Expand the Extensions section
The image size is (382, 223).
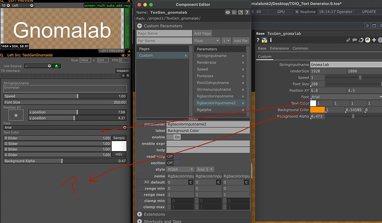click(x=140, y=214)
